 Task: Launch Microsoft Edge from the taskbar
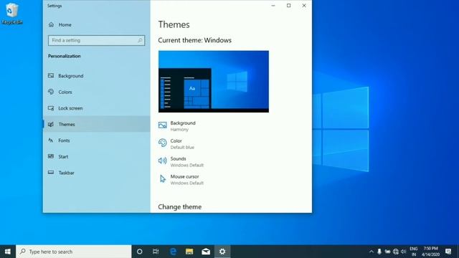point(173,252)
